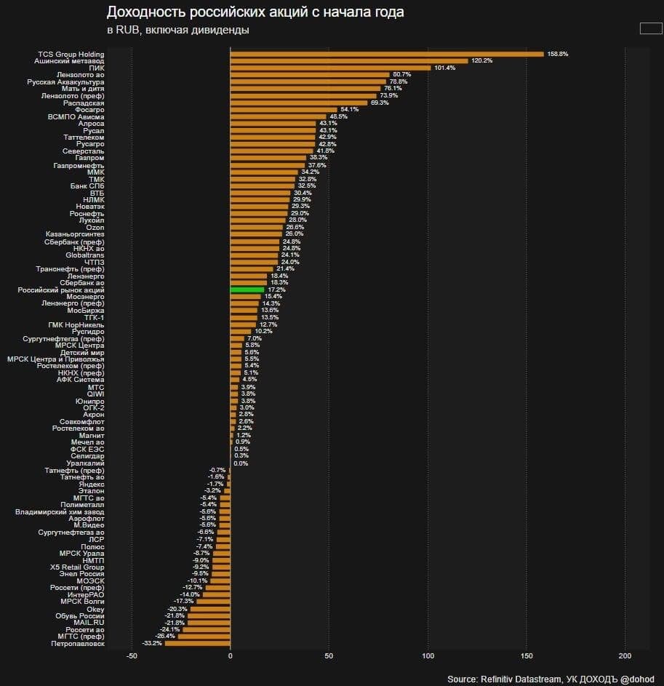Click the green Российский рынок акций bar
Screen dimensions: 664x686
[x=247, y=290]
